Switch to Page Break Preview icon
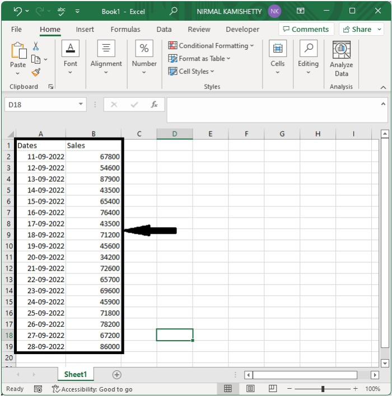 [272, 389]
